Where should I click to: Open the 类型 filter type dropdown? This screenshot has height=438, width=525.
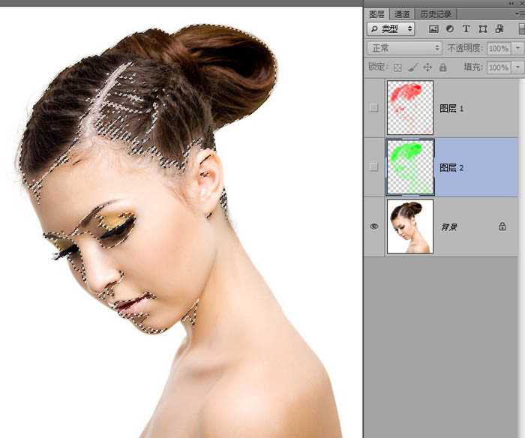pos(391,28)
